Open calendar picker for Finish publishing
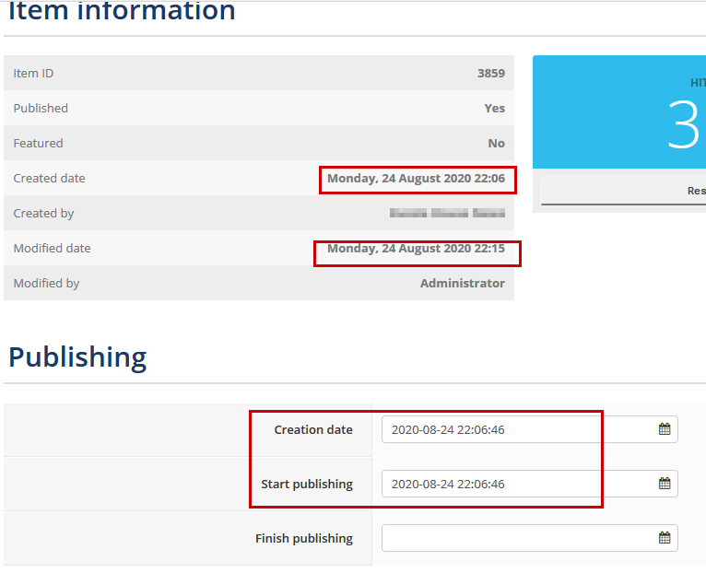Viewport: 706px width, 573px height. (665, 537)
